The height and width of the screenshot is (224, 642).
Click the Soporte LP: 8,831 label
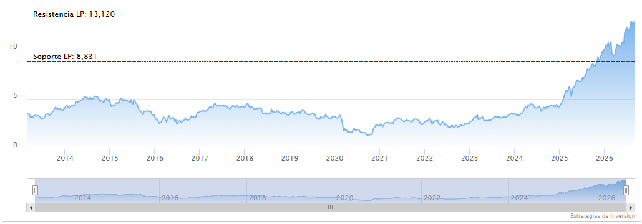point(65,57)
